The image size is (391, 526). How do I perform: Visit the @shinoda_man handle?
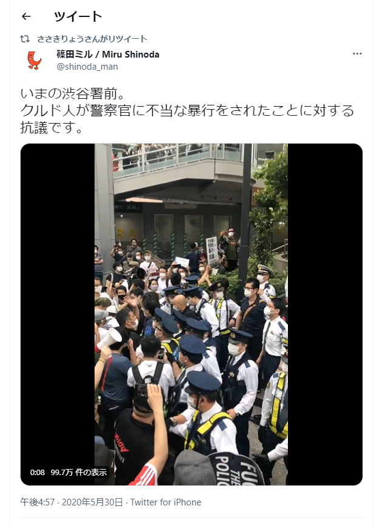87,67
